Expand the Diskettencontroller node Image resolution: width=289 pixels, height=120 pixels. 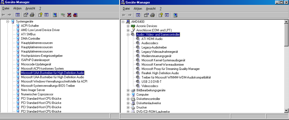click(x=128, y=99)
